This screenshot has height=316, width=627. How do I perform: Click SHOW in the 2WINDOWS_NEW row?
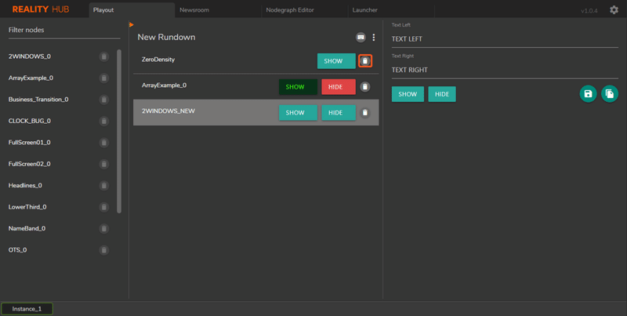(298, 113)
